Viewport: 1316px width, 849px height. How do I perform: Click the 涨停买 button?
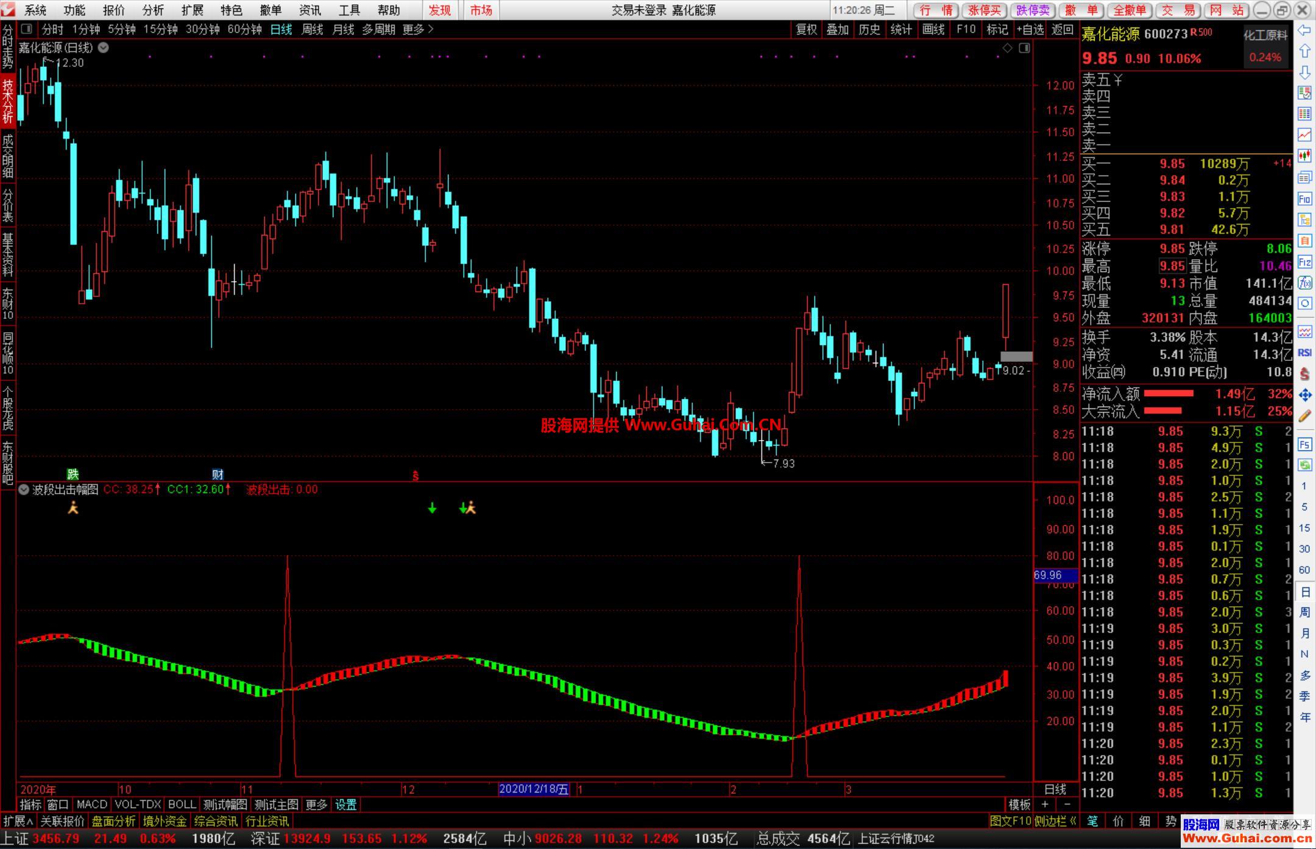tap(985, 10)
